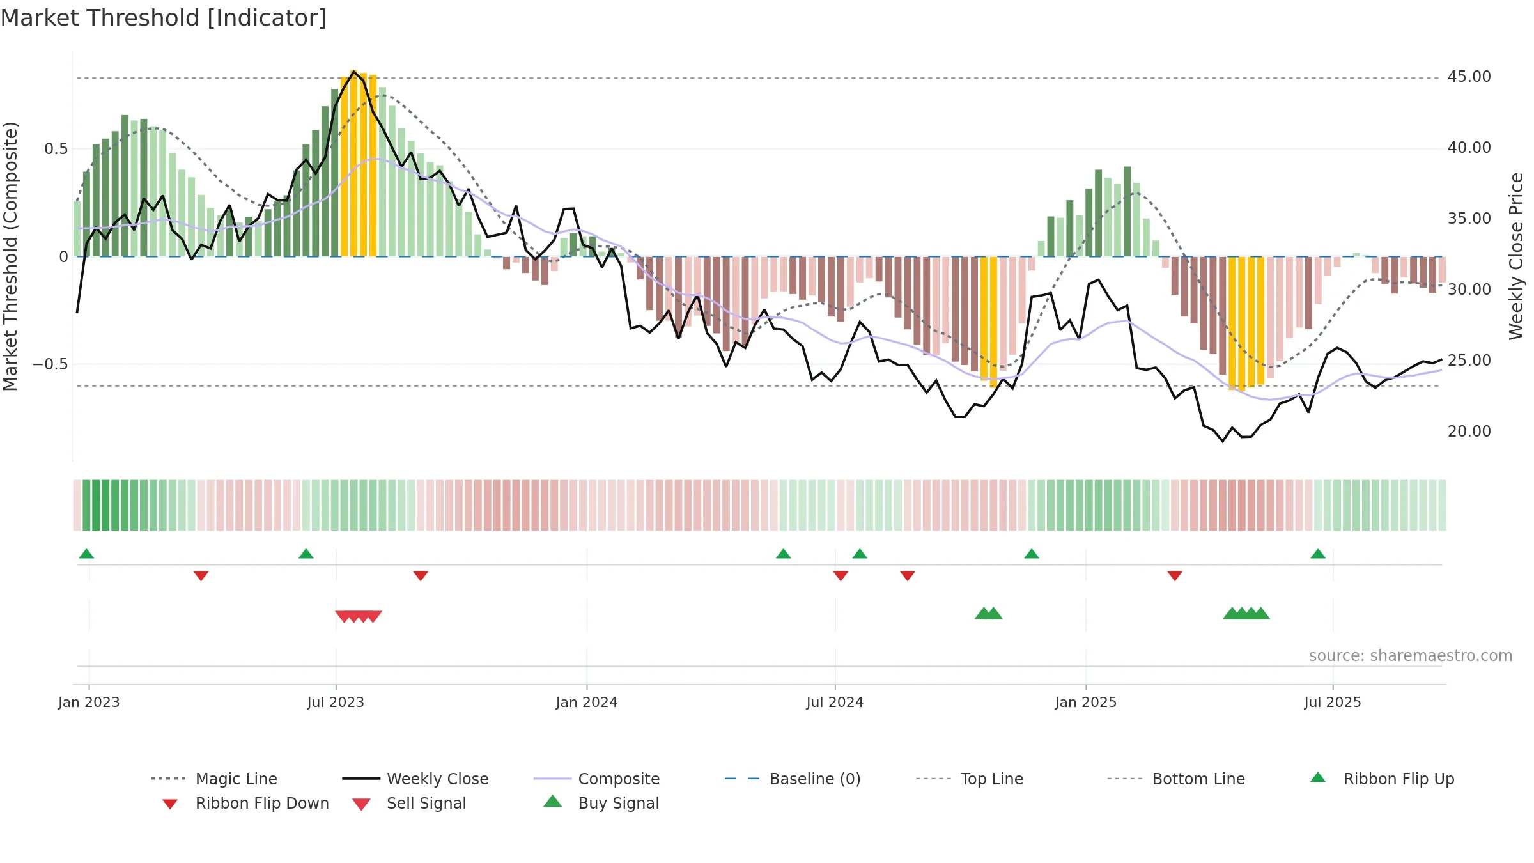Click the Ribbon Flip Down marker after Jul 2023

(x=421, y=576)
